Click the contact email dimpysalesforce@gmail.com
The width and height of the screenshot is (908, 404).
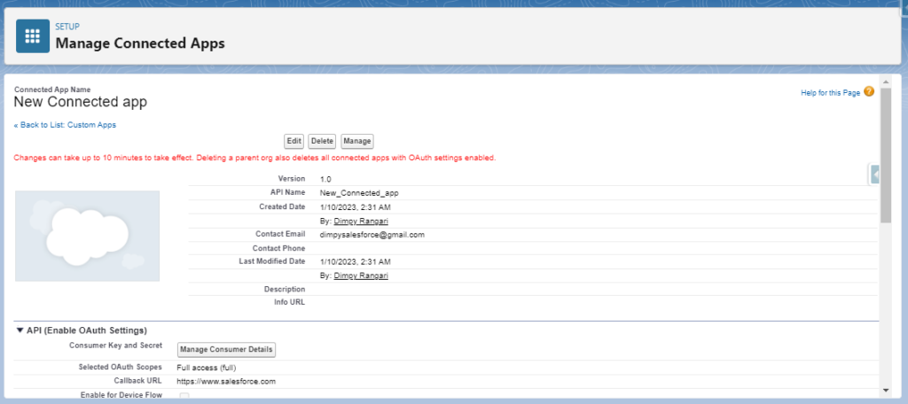(372, 235)
